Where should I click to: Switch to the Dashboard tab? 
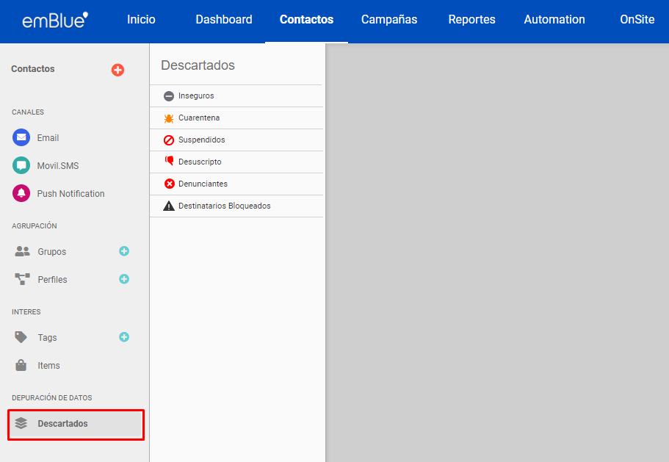click(x=224, y=20)
